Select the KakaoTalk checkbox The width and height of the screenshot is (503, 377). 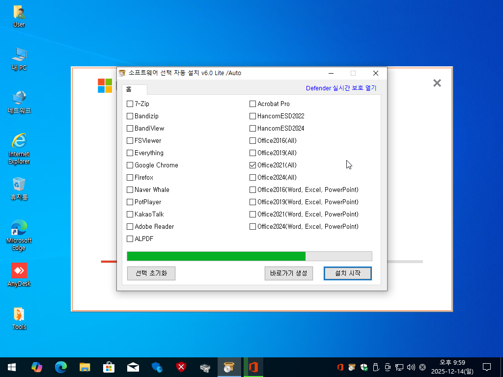click(x=130, y=214)
